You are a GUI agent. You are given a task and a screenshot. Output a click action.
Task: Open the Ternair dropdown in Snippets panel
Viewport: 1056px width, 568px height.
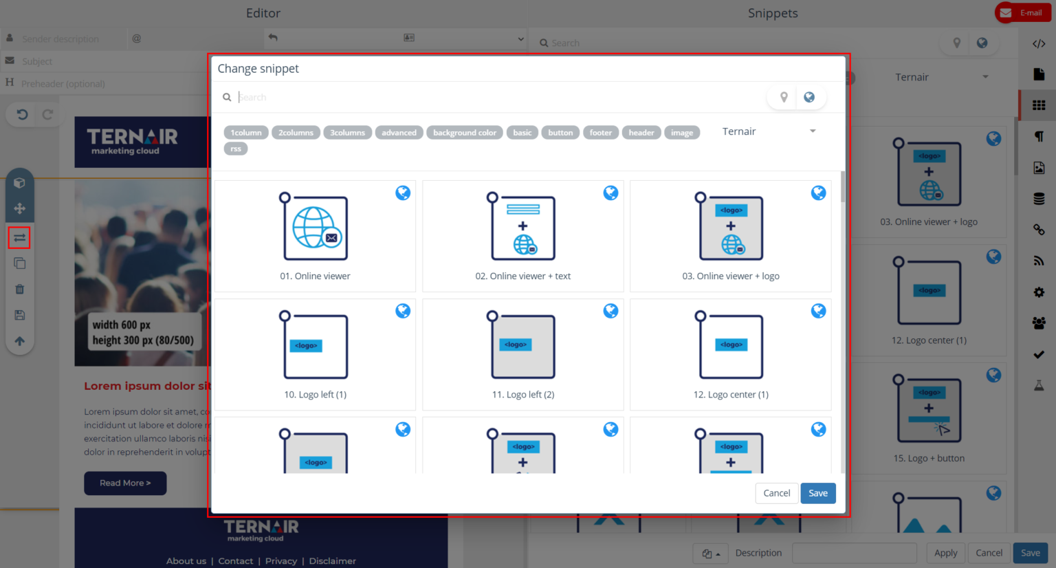tap(942, 77)
